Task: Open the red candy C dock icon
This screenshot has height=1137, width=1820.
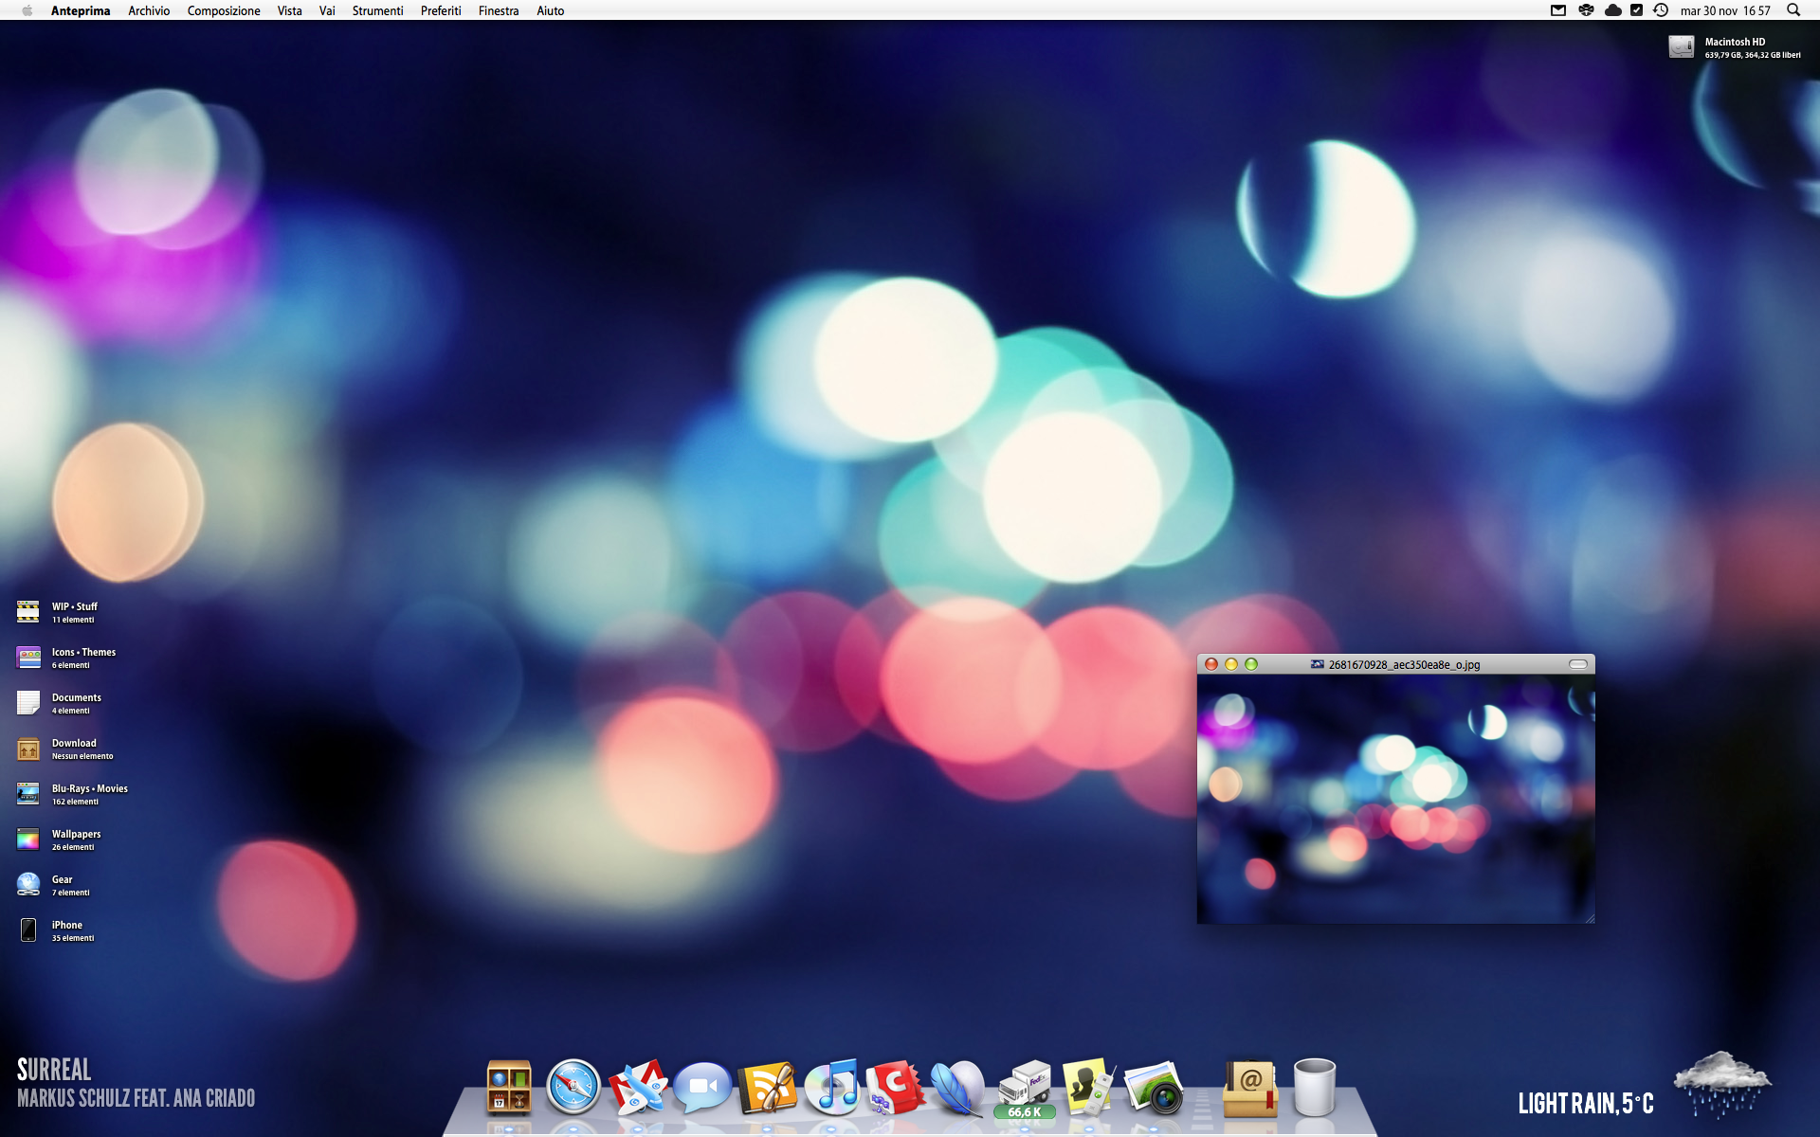Action: tap(895, 1088)
